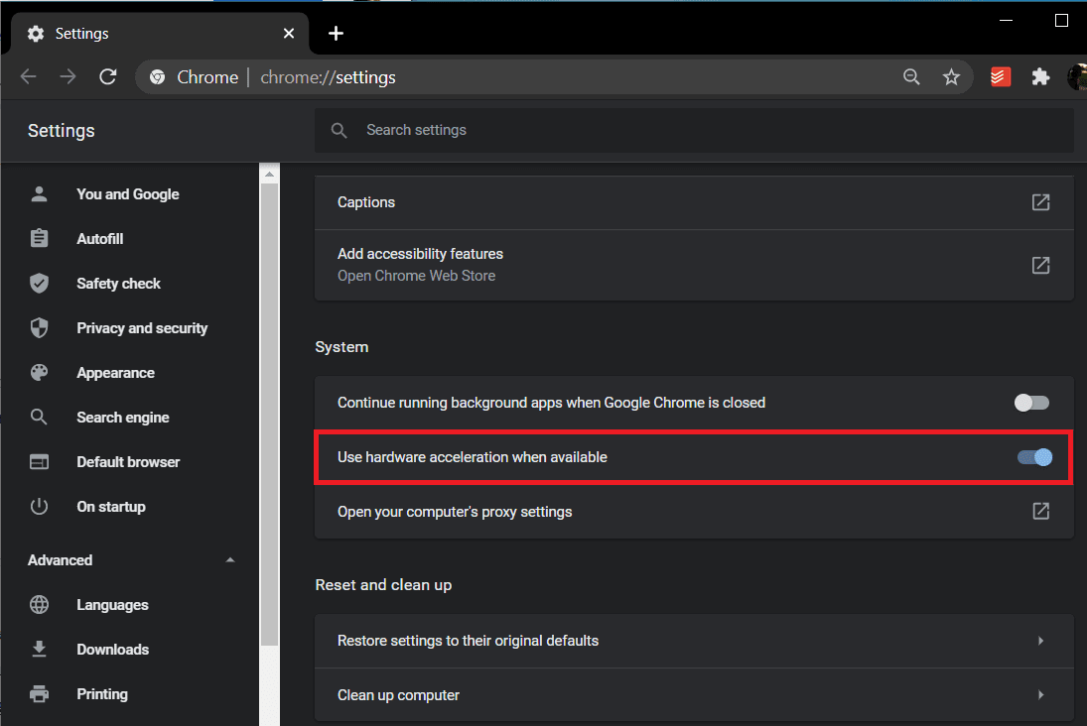The width and height of the screenshot is (1087, 726).
Task: Close the Settings tab
Action: tap(289, 34)
